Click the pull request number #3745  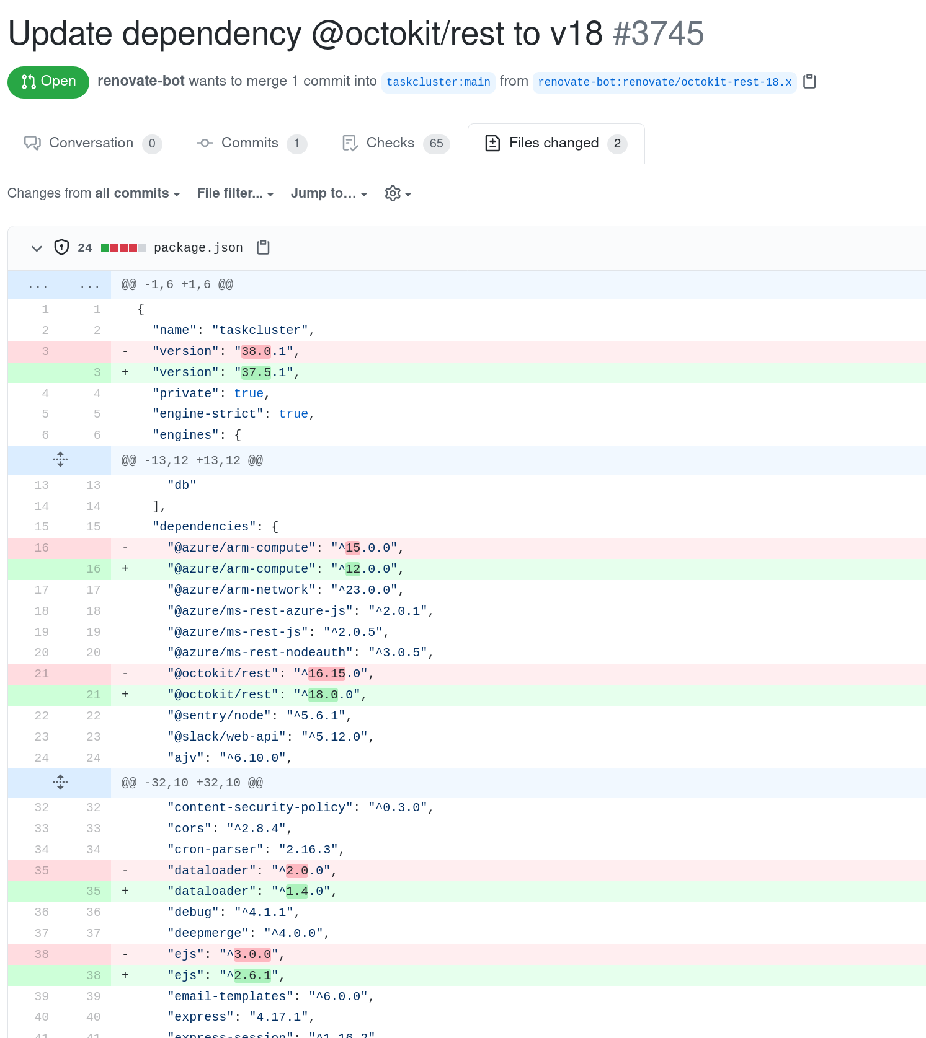(658, 33)
